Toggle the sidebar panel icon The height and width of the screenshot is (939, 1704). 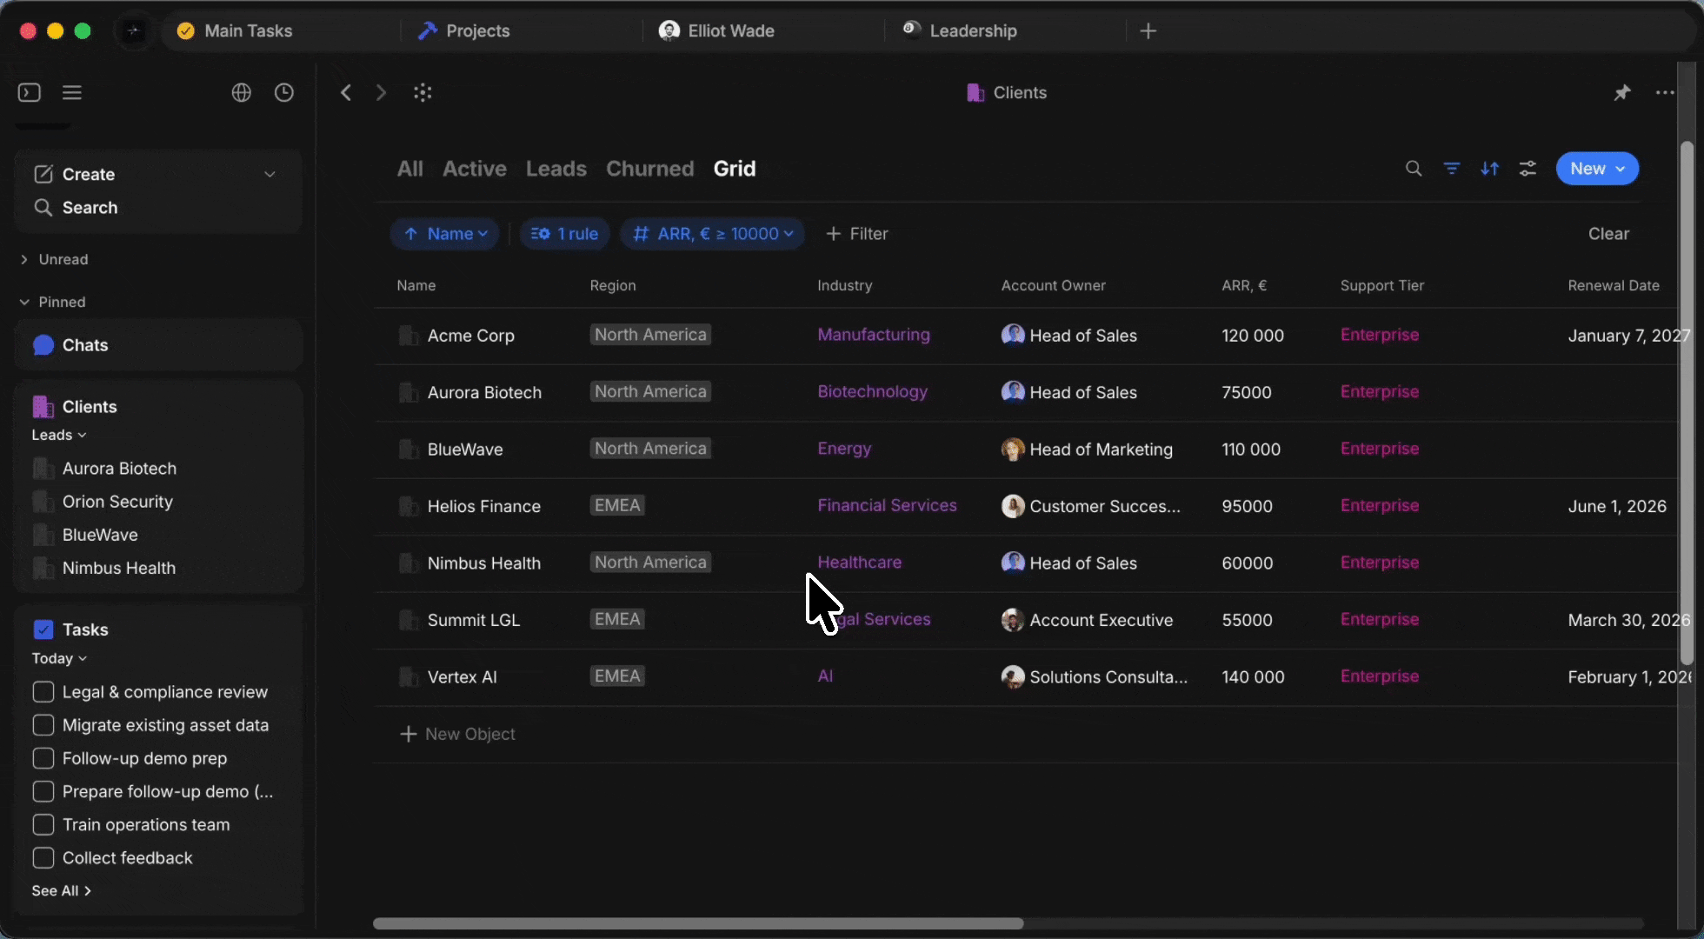click(x=30, y=92)
